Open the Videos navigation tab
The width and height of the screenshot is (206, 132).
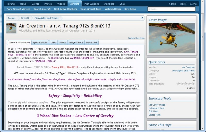click(61, 4)
